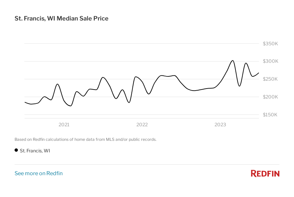Click the $250K y-axis label
This screenshot has width=294, height=197.
tap(270, 79)
